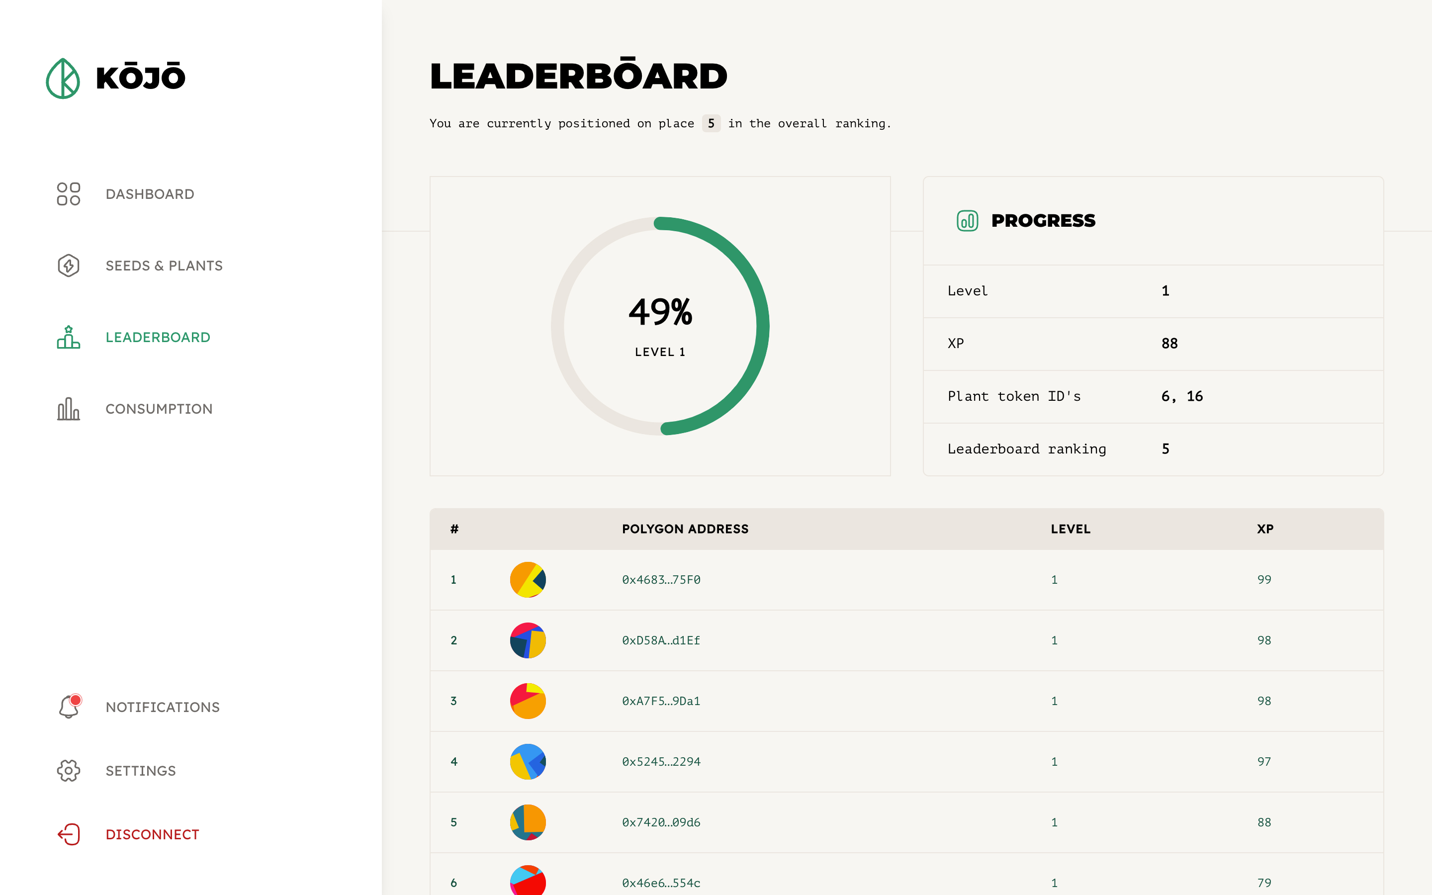
Task: Click the Notifications bell icon
Action: coord(69,707)
